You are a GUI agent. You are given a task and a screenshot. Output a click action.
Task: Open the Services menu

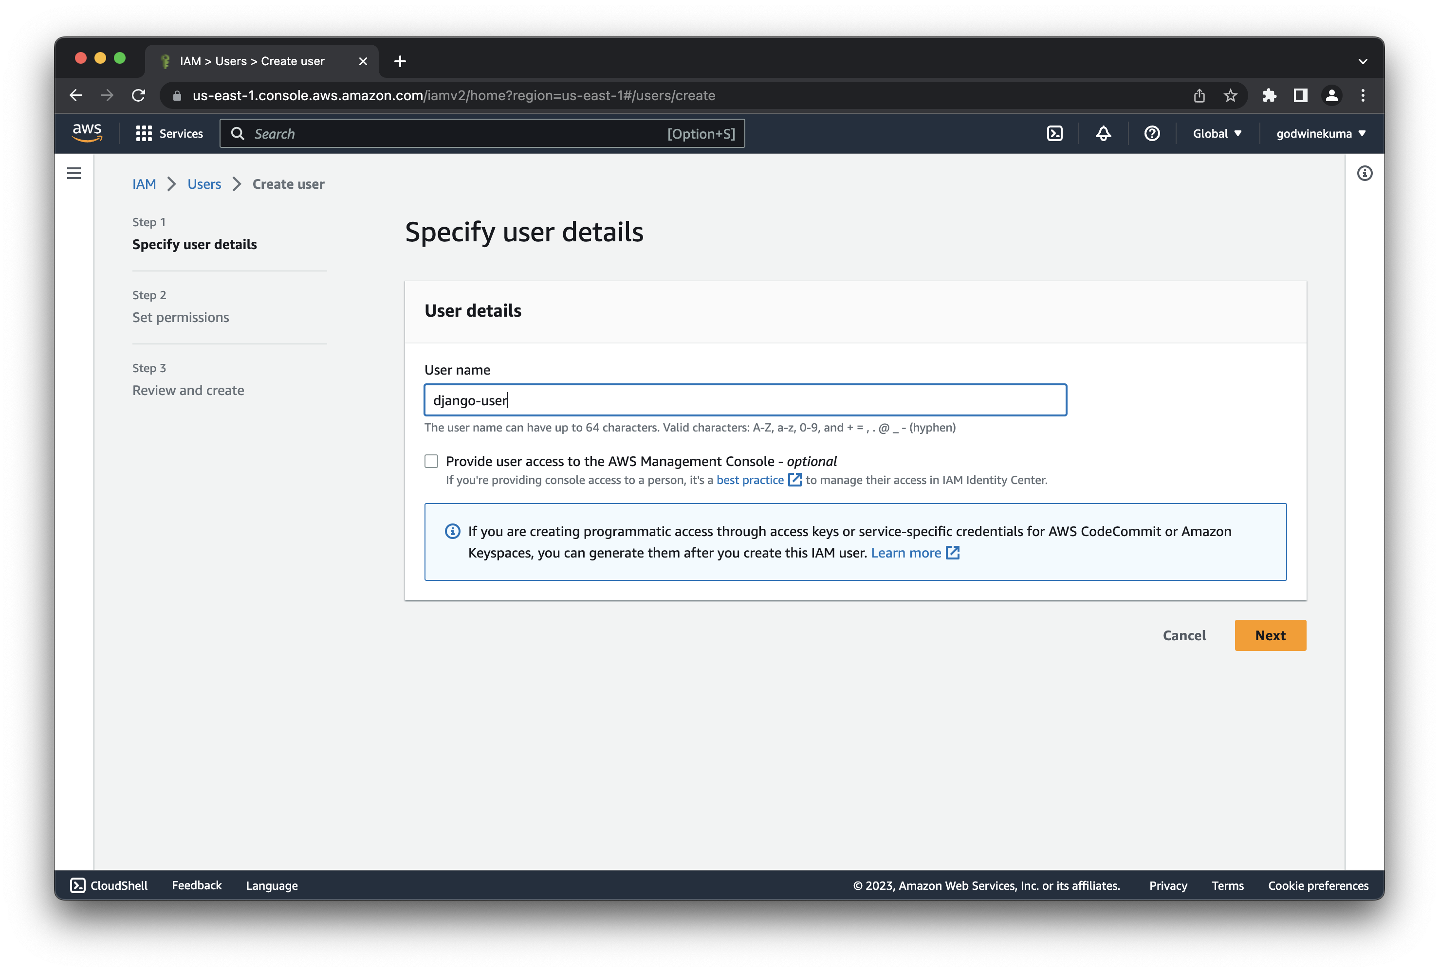[170, 134]
